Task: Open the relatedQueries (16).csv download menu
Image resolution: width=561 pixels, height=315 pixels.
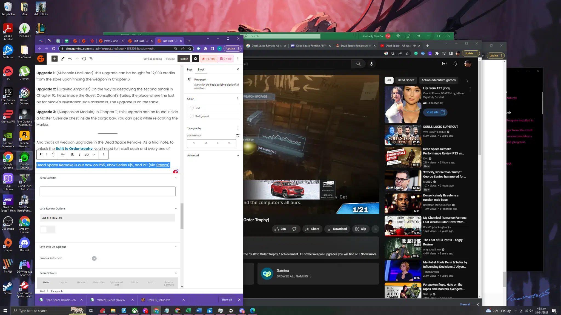Action: pyautogui.click(x=133, y=300)
